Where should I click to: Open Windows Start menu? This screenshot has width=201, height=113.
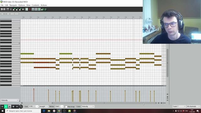click(x=3, y=111)
